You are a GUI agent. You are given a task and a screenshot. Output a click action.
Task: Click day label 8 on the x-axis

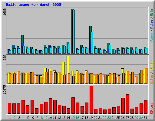click(x=42, y=118)
